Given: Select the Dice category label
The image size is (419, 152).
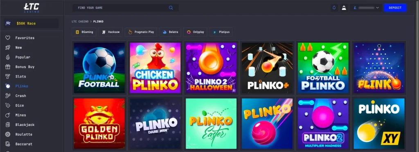Looking at the screenshot, I should [20, 106].
